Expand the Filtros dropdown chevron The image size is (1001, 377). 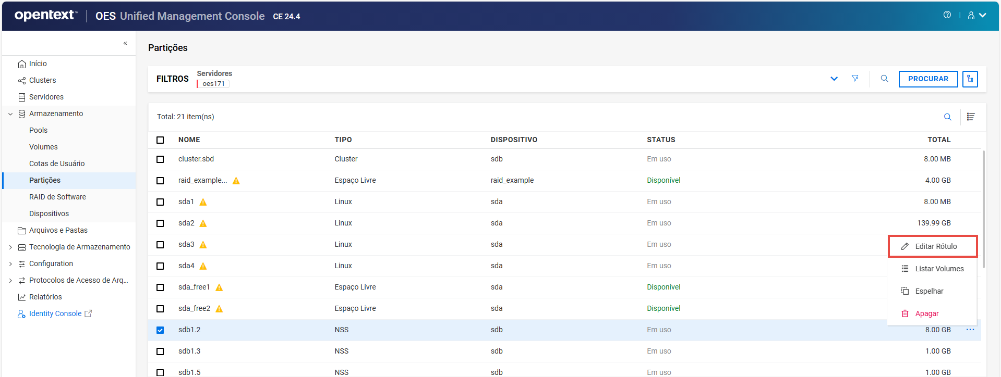click(x=834, y=79)
